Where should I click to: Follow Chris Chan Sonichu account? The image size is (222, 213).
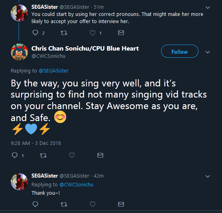tap(180, 51)
